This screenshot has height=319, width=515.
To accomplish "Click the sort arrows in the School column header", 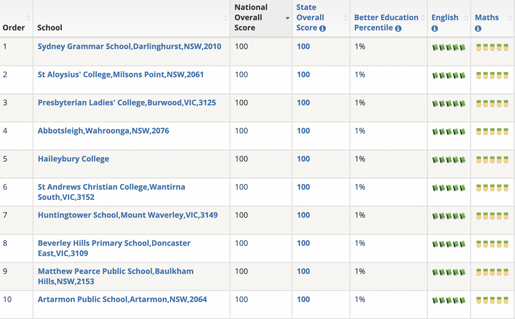I will point(226,18).
